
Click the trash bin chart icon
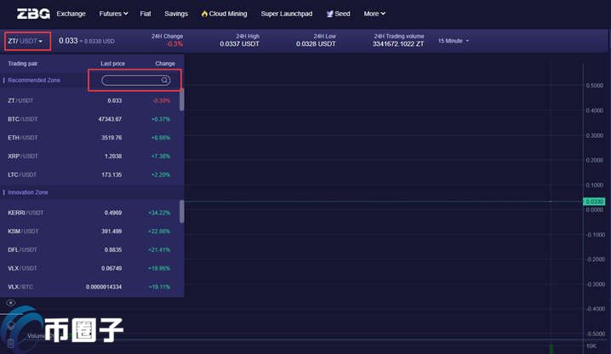pos(10,343)
